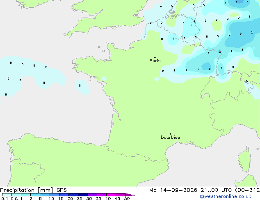
Task: Click the Paris city marker dot
Action: [155, 57]
